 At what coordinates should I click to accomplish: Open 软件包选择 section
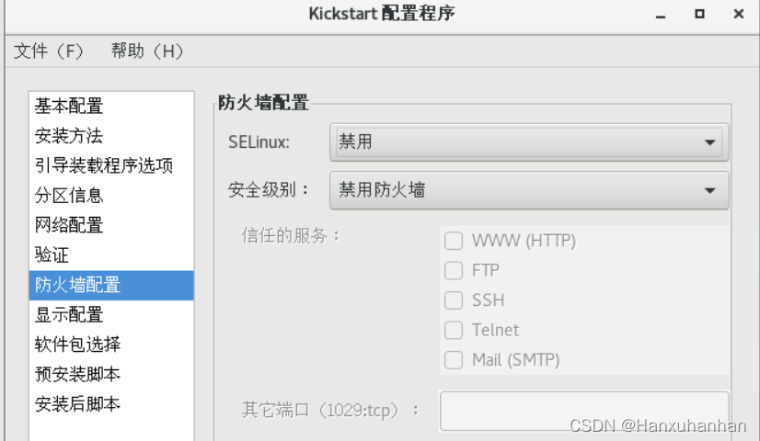pyautogui.click(x=77, y=345)
